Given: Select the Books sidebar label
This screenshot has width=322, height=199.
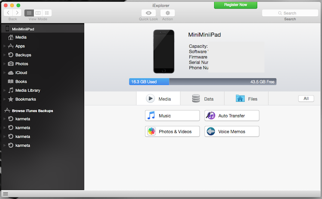Looking at the screenshot, I should [x=21, y=81].
